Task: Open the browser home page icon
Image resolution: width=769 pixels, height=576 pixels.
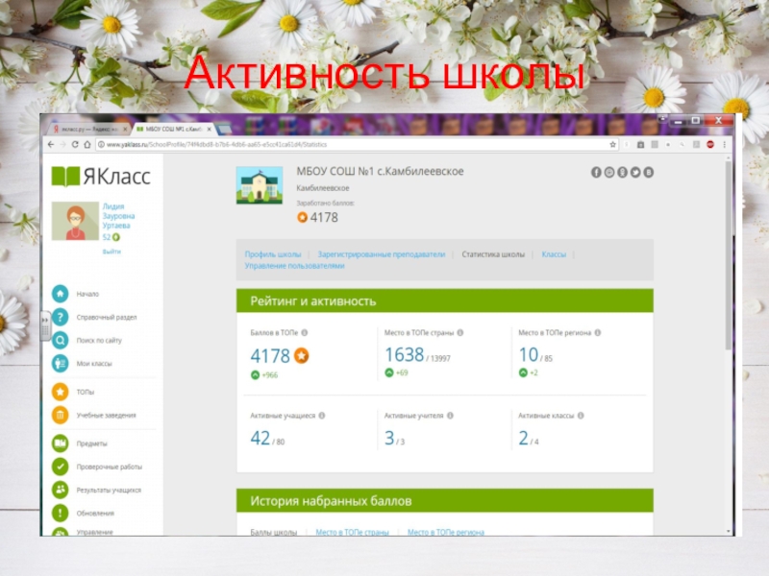Action: tap(87, 145)
